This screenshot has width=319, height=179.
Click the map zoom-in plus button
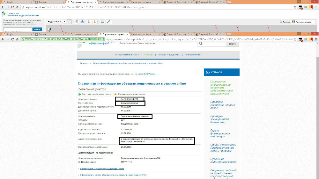(x=49, y=29)
